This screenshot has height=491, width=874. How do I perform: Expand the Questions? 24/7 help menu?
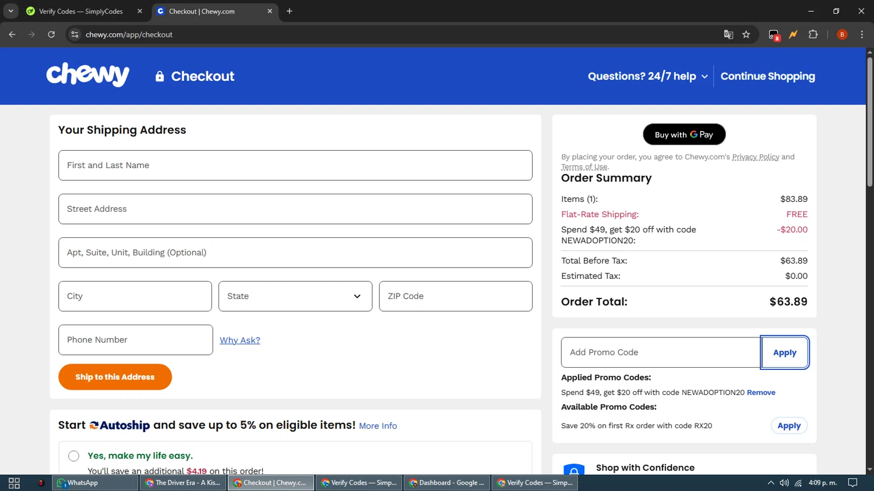pos(647,76)
